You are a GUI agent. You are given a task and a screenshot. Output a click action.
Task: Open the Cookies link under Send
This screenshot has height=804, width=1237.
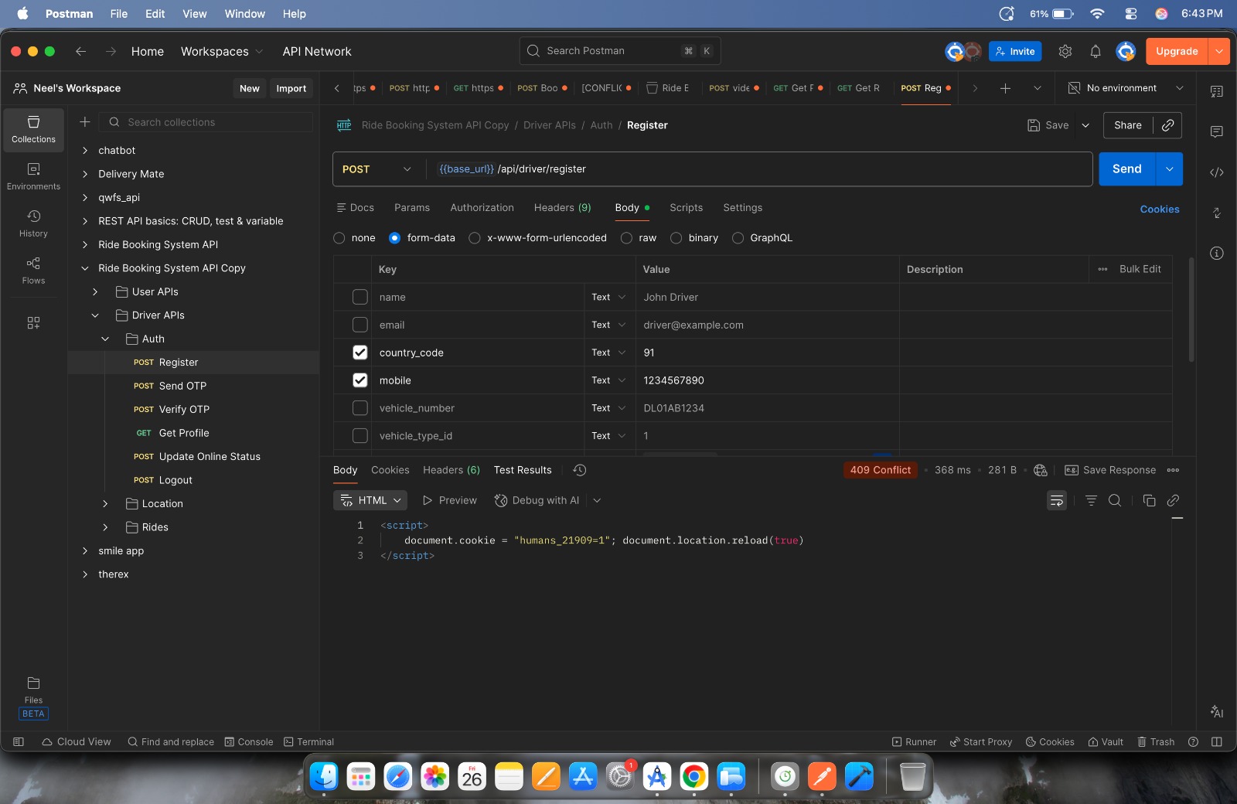tap(1159, 210)
